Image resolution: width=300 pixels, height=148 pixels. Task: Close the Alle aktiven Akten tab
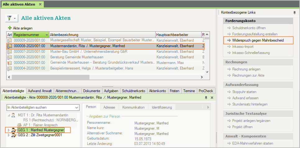pos(40,4)
